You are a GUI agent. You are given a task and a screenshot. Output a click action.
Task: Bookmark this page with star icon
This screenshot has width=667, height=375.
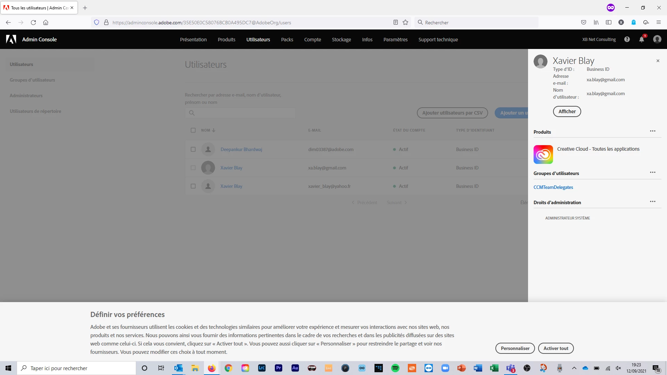[x=405, y=23]
